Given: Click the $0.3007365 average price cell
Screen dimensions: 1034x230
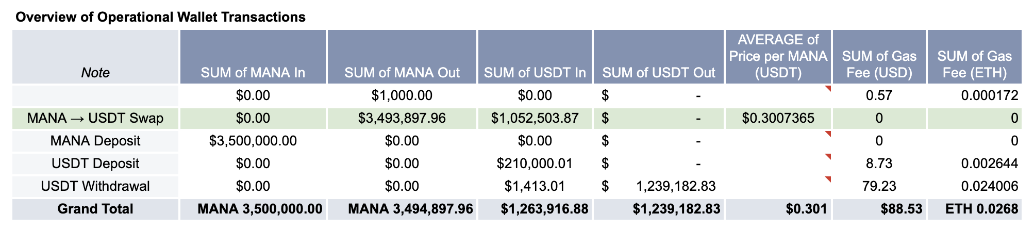Looking at the screenshot, I should (778, 118).
